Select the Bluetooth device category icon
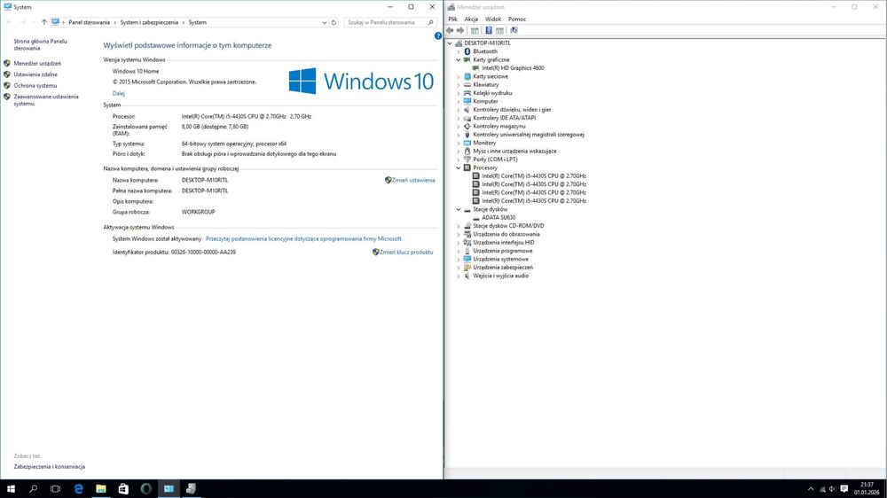Image resolution: width=887 pixels, height=498 pixels. 467,51
